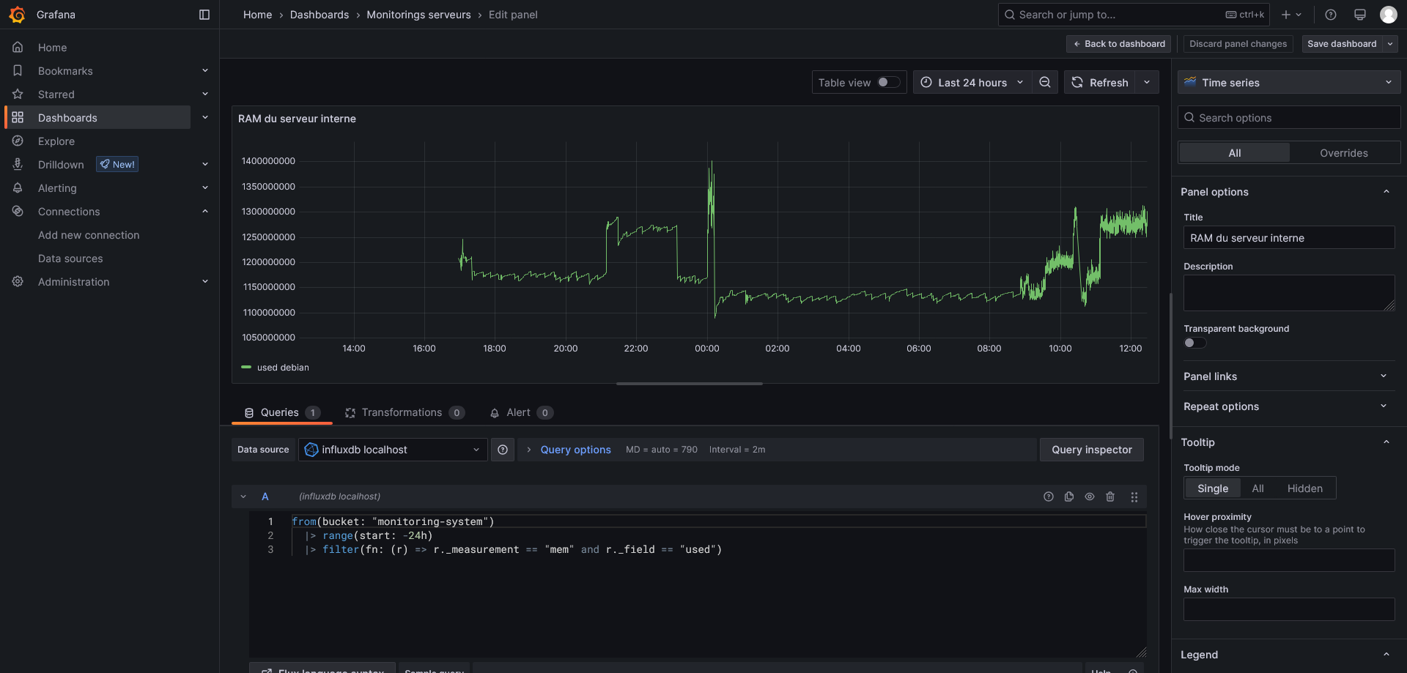Toggle the Transparent background switch
The height and width of the screenshot is (673, 1407).
[x=1194, y=343]
